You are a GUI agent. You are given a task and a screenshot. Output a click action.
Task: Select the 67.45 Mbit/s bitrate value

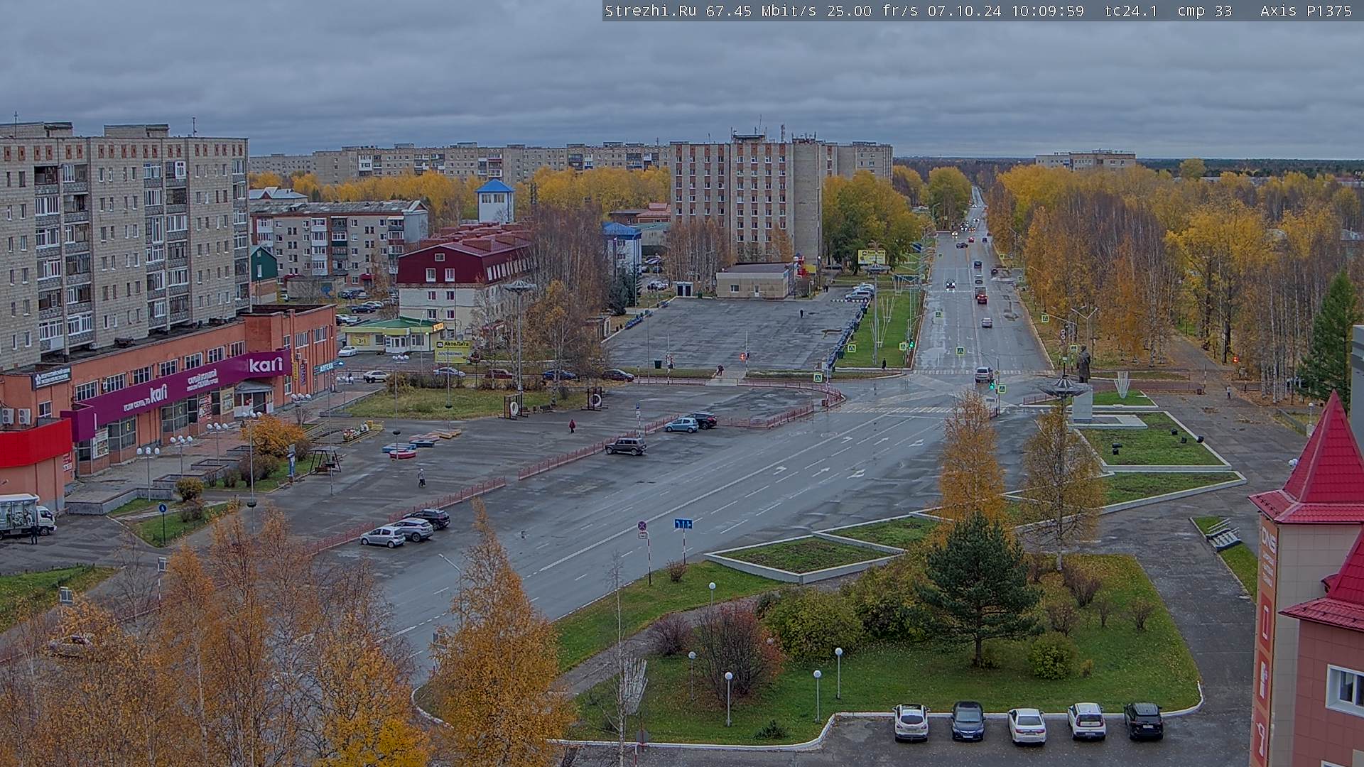pos(761,11)
